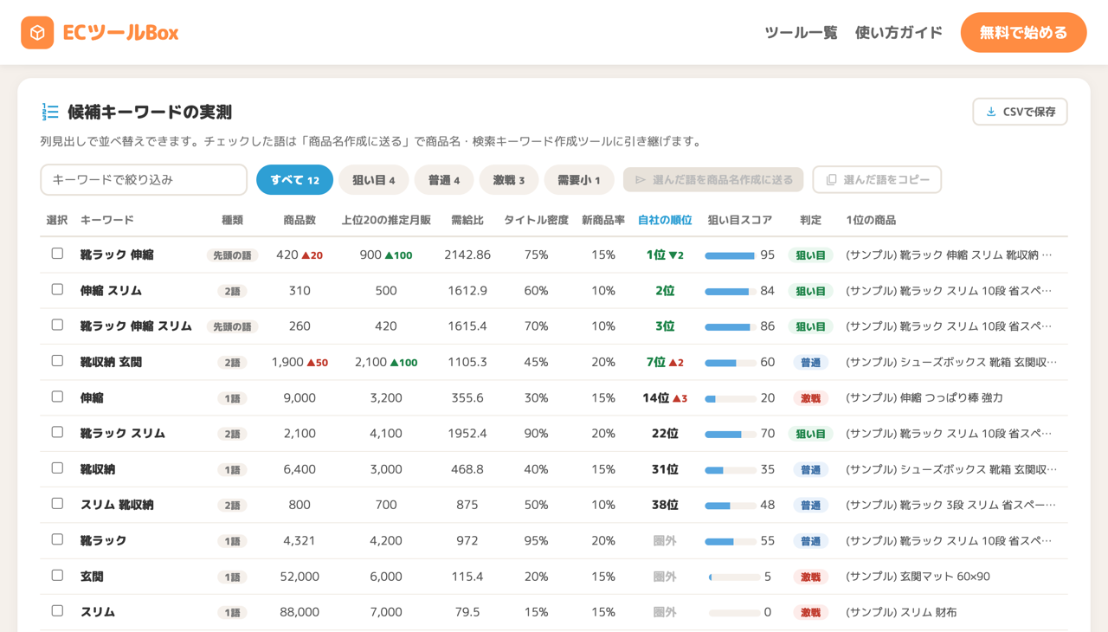Viewport: 1108px width, 632px height.
Task: Click the ECツールBox box logo icon
Action: pos(37,33)
